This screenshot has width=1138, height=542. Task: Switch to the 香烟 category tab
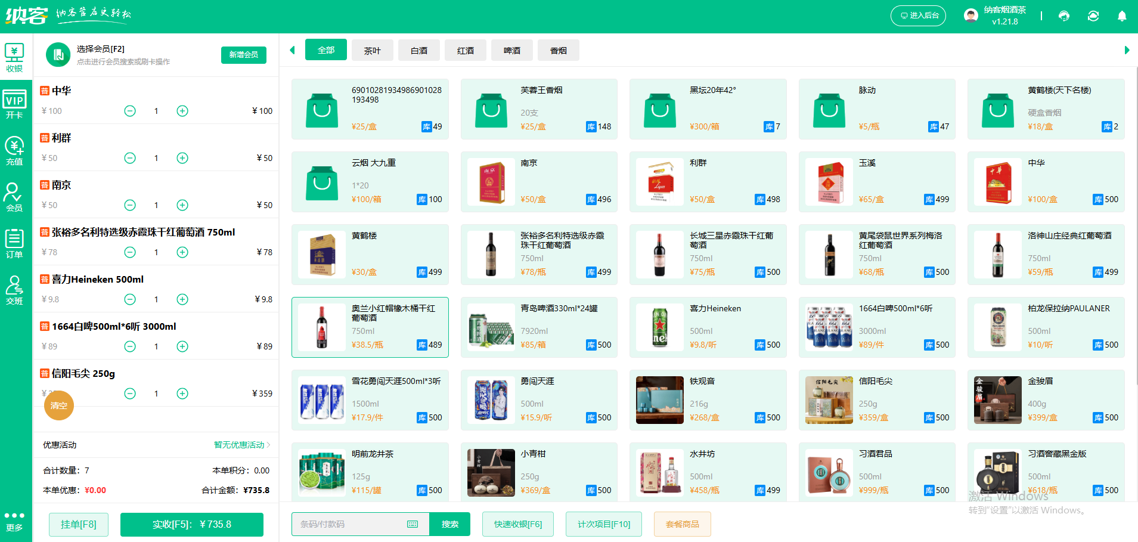pos(558,50)
